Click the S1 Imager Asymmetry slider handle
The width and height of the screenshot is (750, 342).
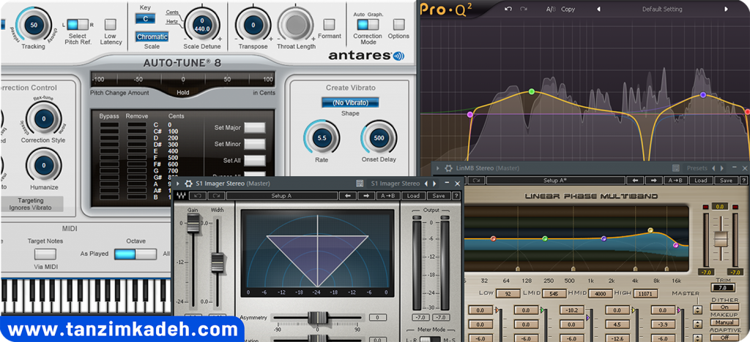[x=316, y=317]
